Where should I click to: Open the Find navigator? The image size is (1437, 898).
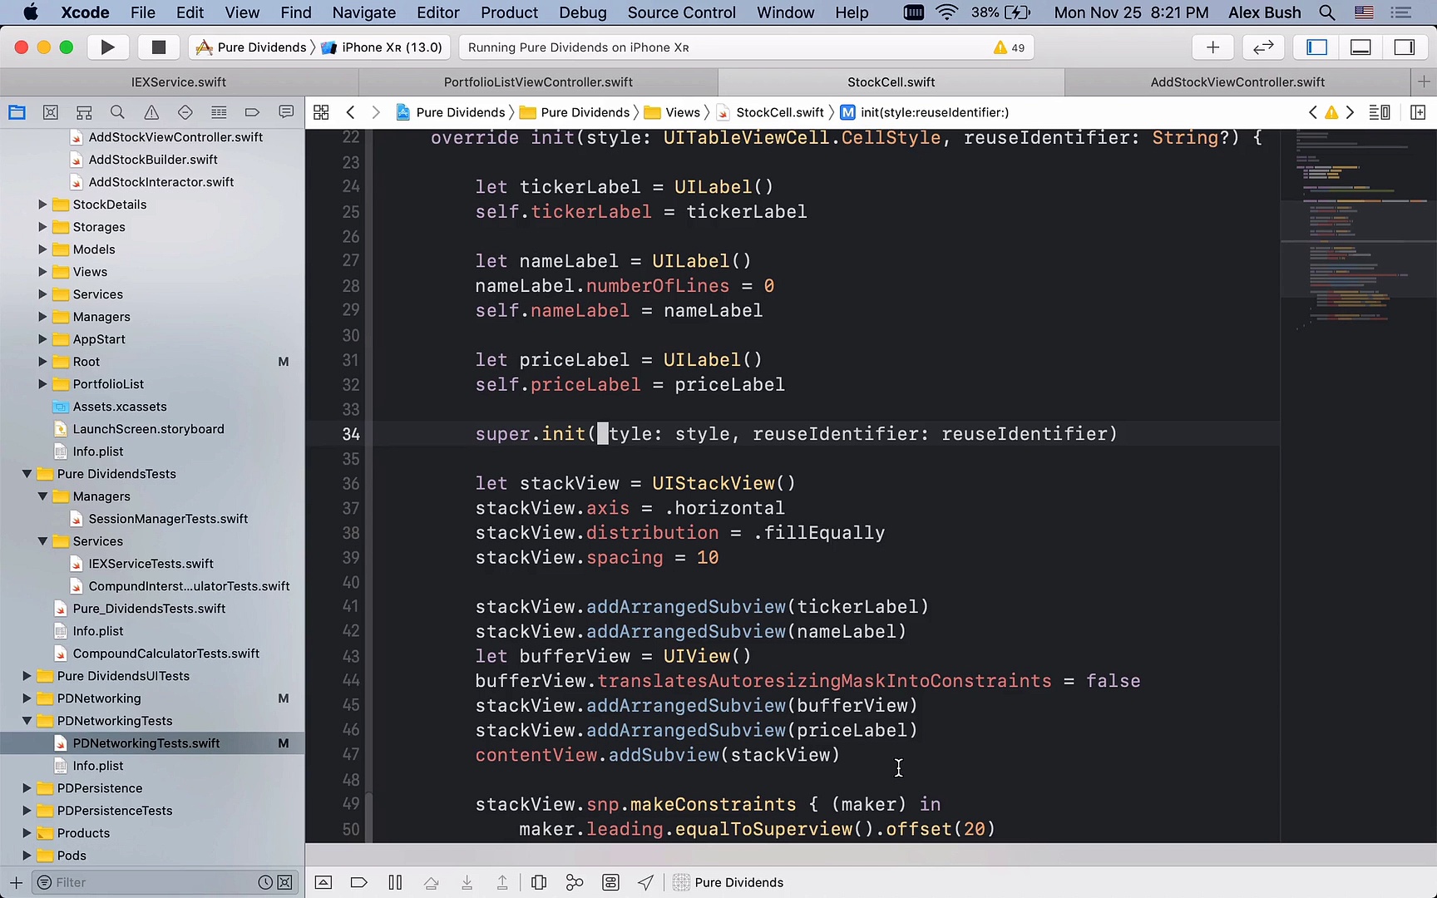pos(117,112)
